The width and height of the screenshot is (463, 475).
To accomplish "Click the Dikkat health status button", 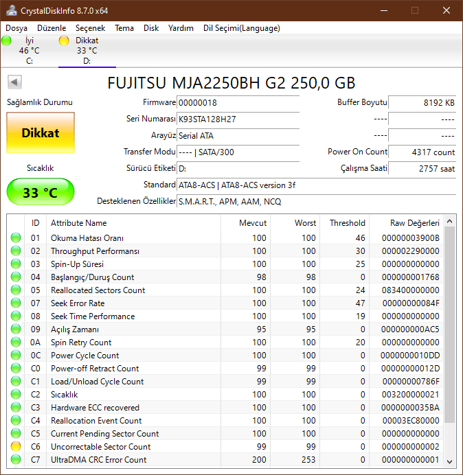I will (41, 132).
